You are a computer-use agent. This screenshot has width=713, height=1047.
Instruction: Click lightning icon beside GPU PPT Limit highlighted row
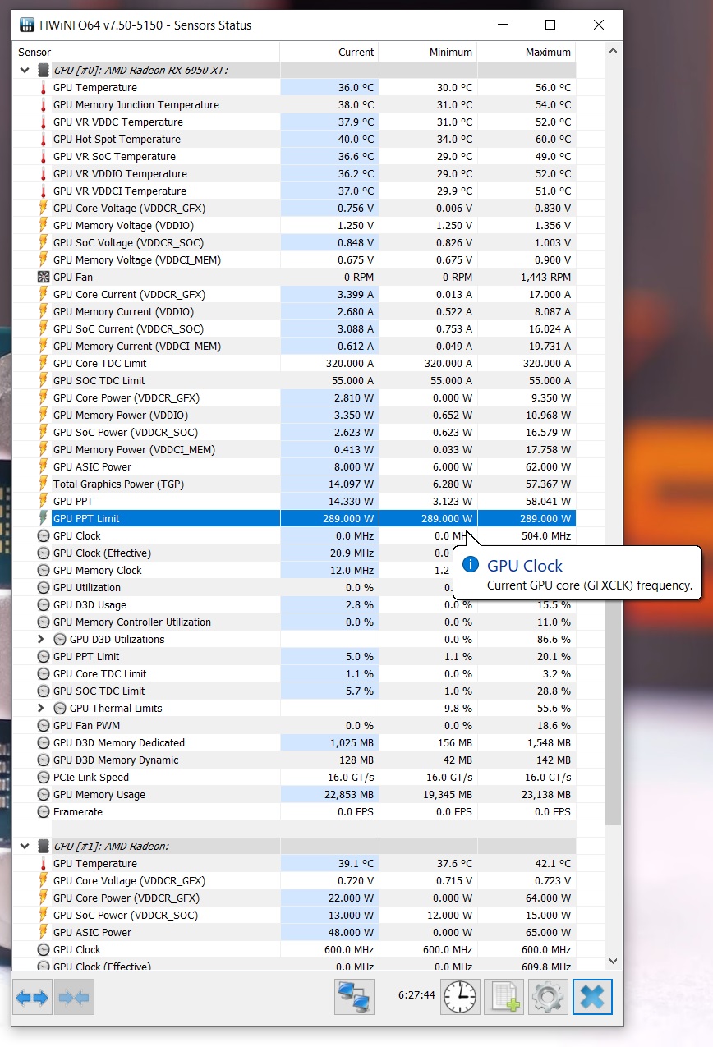tap(44, 518)
